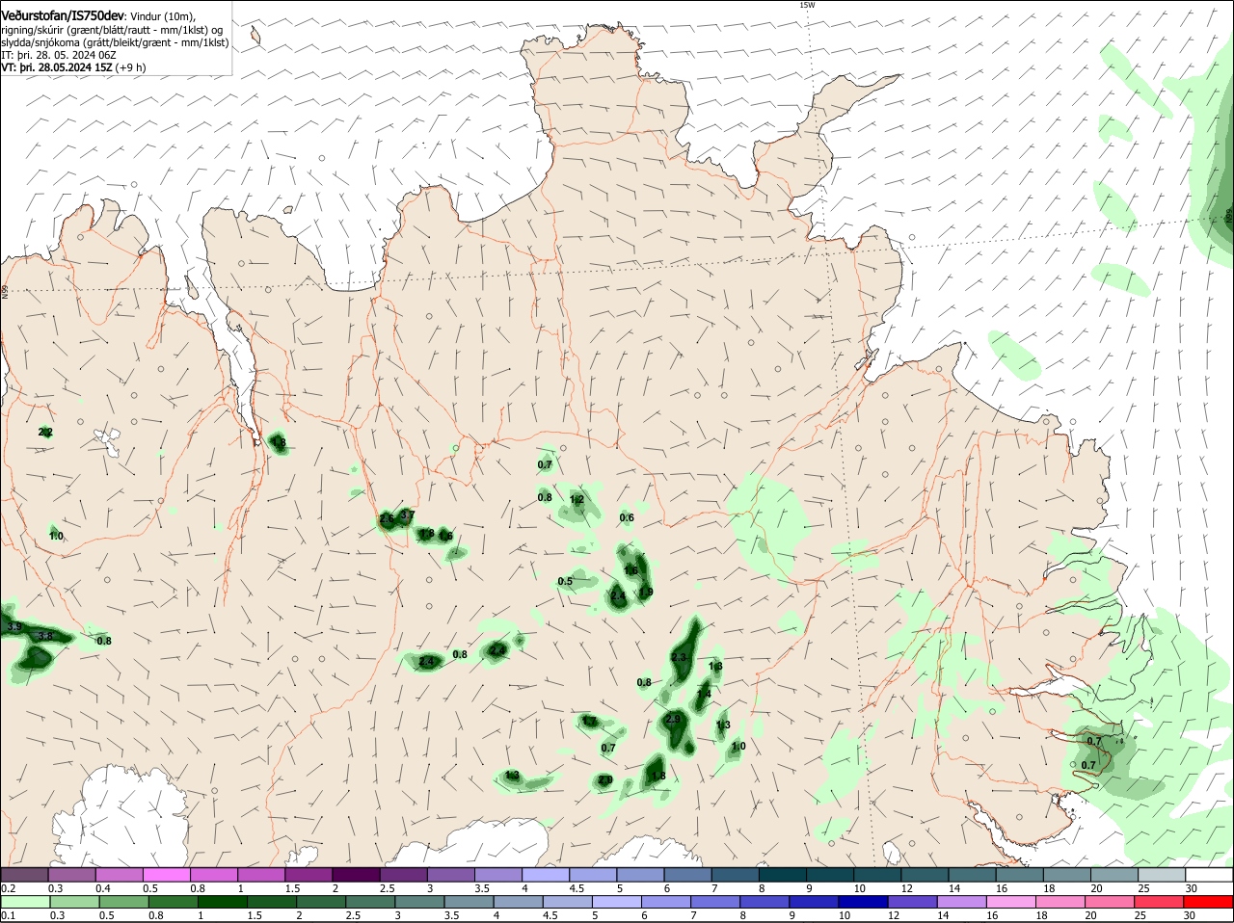Click the 1.4 rainfall label

pyautogui.click(x=704, y=694)
